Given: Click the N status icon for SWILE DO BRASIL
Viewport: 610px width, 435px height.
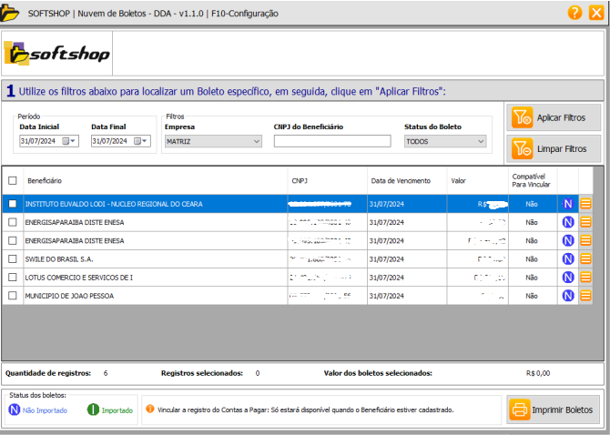Looking at the screenshot, I should [567, 258].
